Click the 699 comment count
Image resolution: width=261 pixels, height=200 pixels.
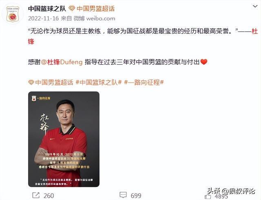[x=136, y=196]
